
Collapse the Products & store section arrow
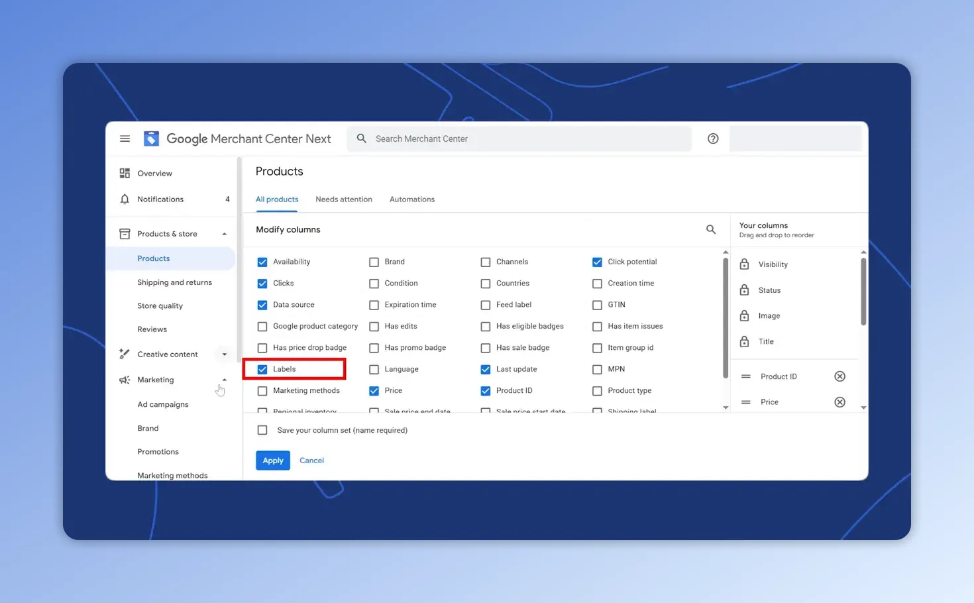[225, 234]
